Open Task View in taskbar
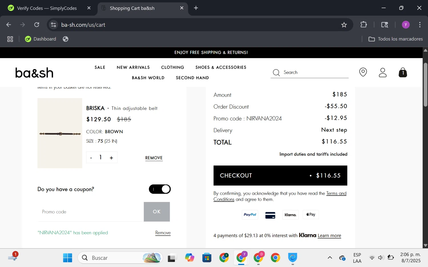This screenshot has height=267, width=428. [171, 258]
